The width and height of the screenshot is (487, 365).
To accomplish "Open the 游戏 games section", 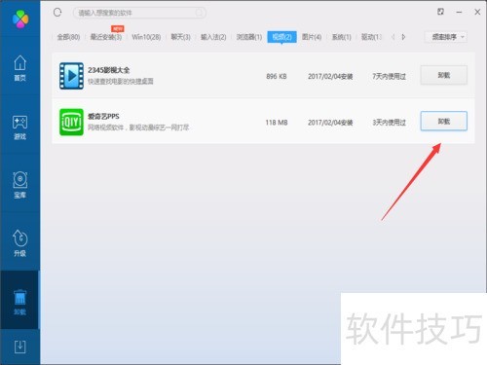I will tap(19, 128).
